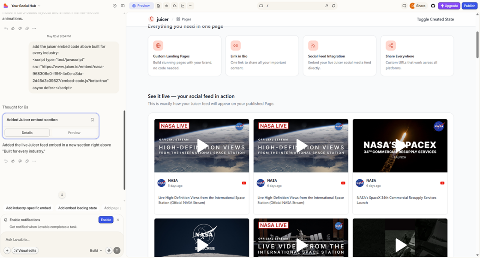Copy the latest reply with copy icon
The image size is (480, 258).
tap(27, 161)
